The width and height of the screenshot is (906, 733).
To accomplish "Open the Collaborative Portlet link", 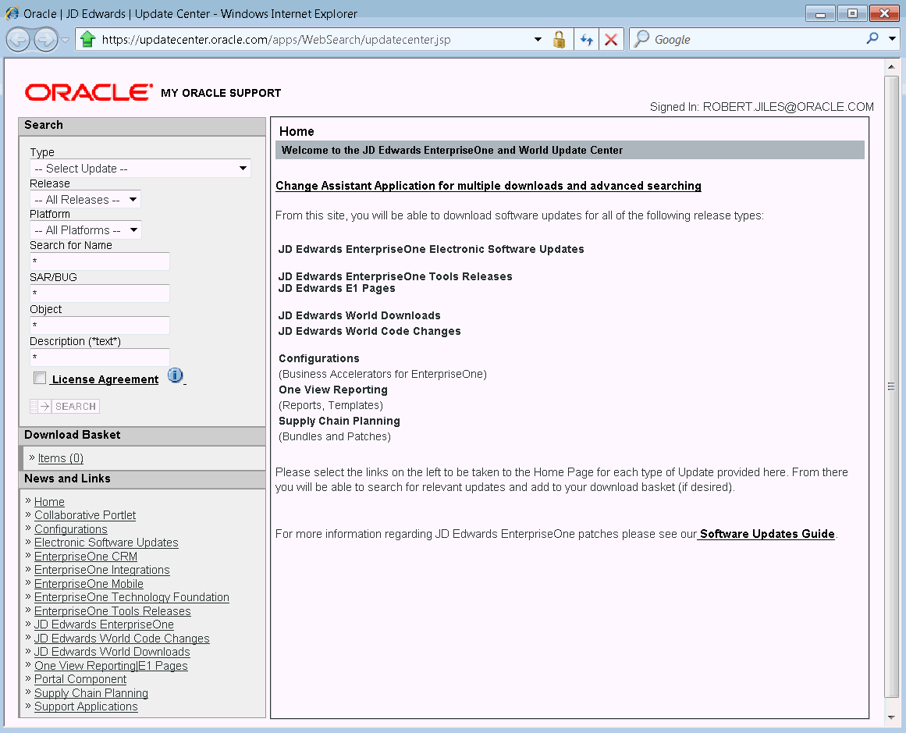I will (x=85, y=515).
